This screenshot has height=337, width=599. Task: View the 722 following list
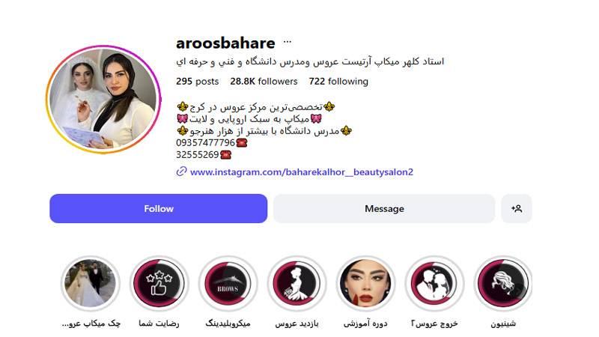tap(338, 82)
